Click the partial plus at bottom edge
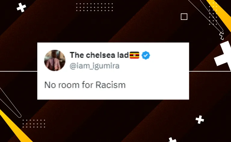The height and width of the screenshot is (142, 231). tap(172, 140)
